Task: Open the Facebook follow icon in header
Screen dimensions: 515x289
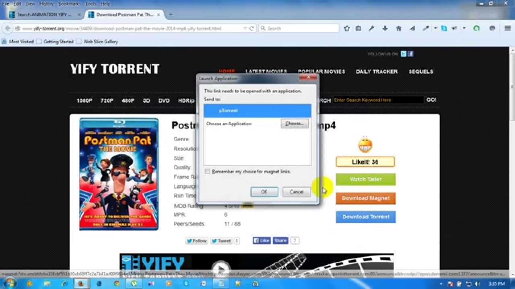Action: (x=410, y=54)
